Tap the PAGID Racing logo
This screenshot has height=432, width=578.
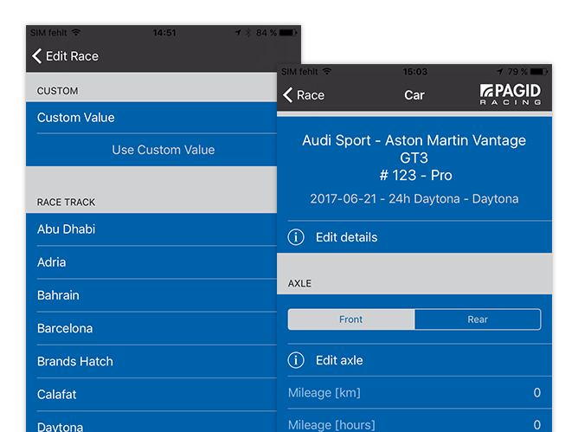pyautogui.click(x=511, y=94)
